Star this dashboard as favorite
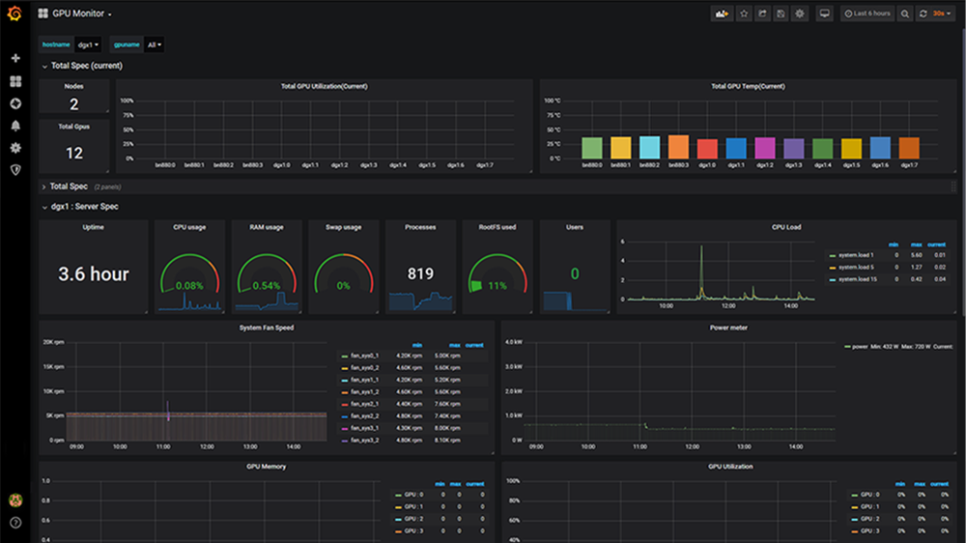Image resolution: width=966 pixels, height=543 pixels. point(744,14)
